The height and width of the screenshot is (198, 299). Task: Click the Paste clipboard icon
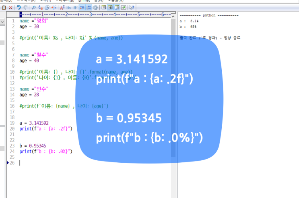(4, 8)
